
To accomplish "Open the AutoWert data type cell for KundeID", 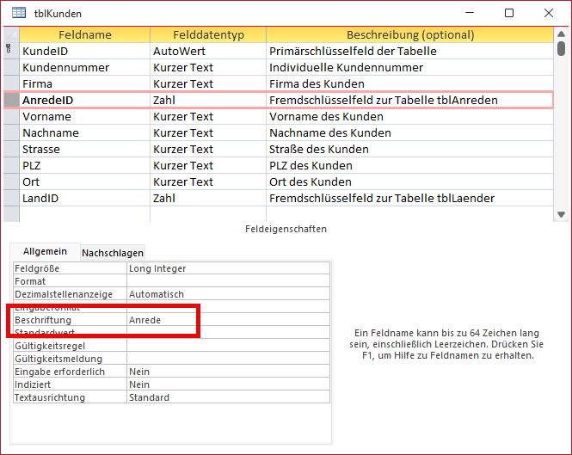I will [x=208, y=51].
